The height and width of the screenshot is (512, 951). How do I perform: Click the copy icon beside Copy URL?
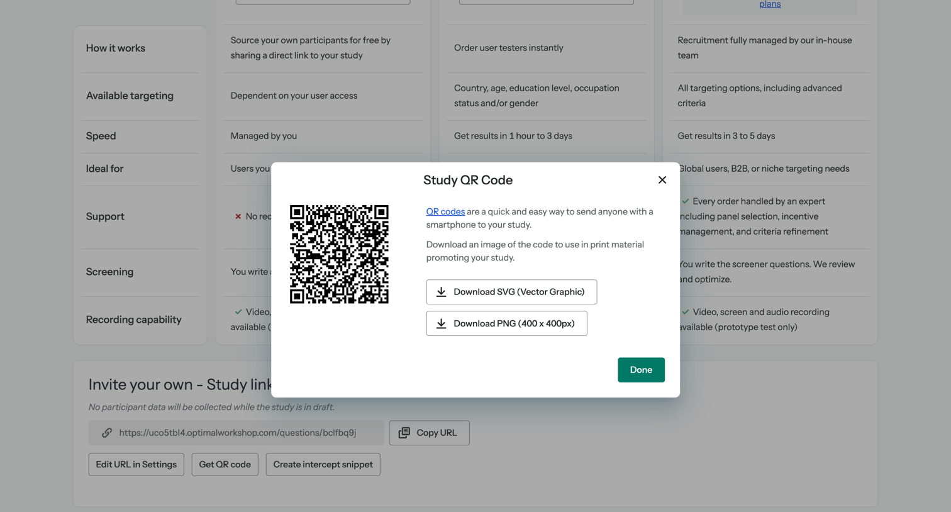[404, 433]
